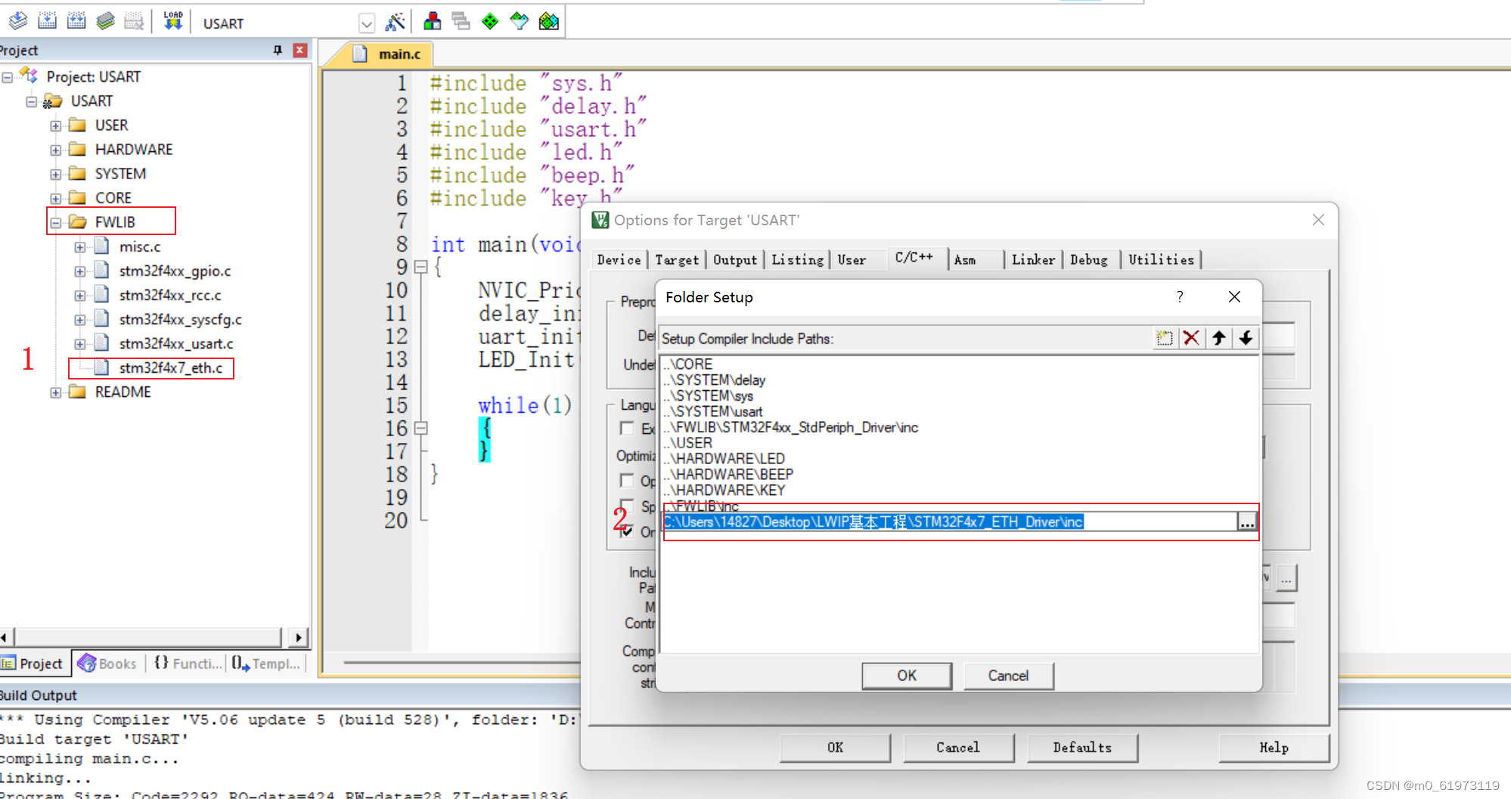This screenshot has width=1511, height=799.
Task: Check the Execute-only Code checkbox
Action: coord(627,429)
